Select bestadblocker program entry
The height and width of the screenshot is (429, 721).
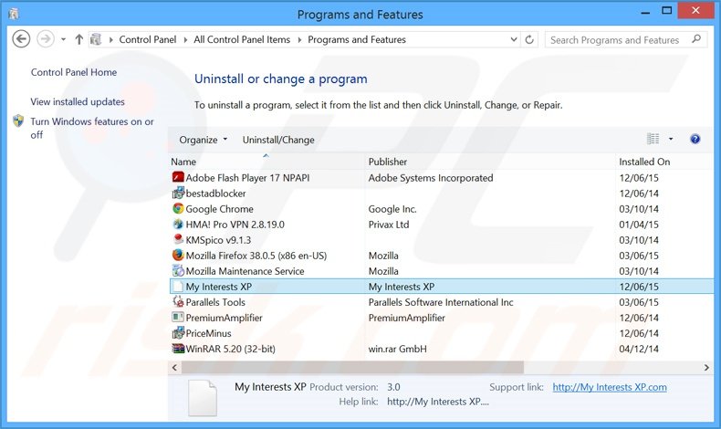tap(215, 194)
